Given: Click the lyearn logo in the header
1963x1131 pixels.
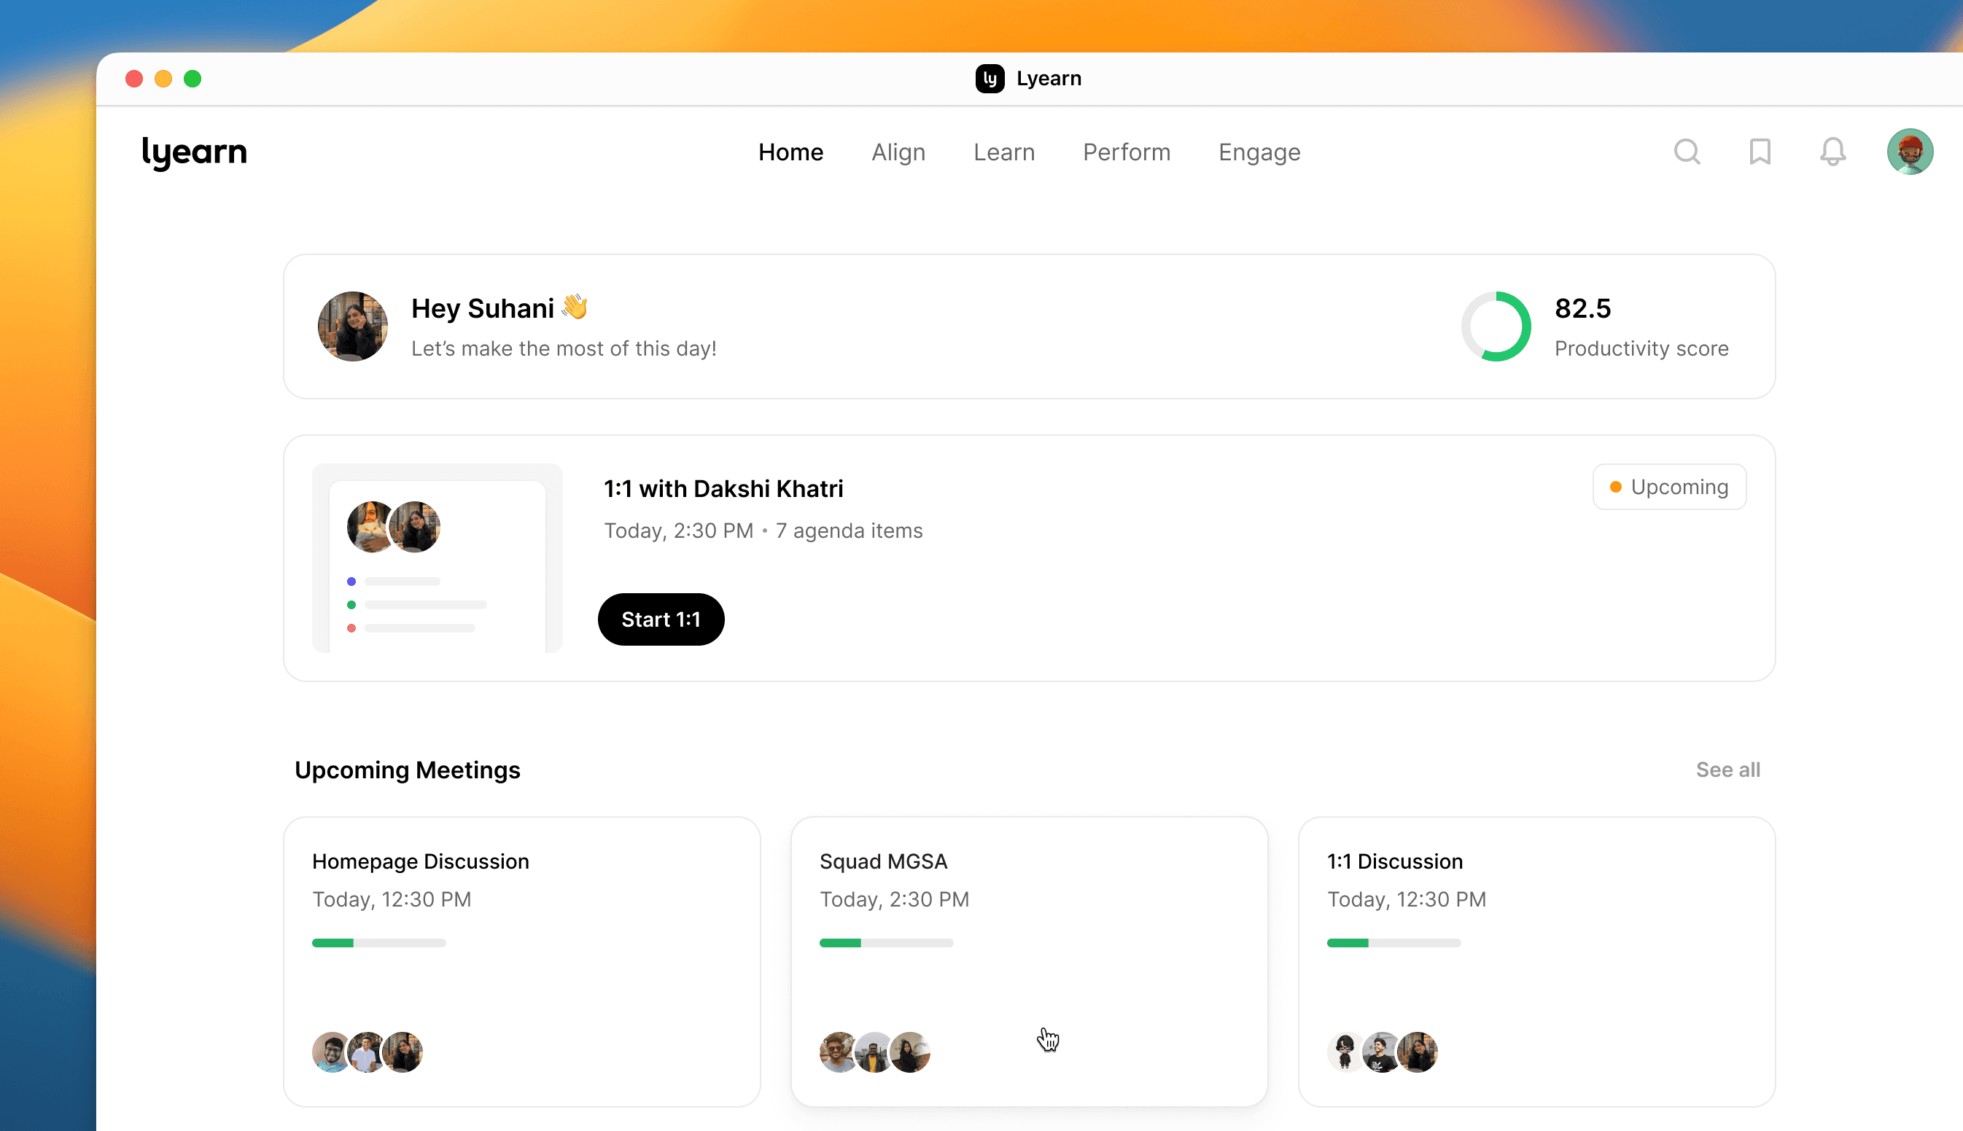Looking at the screenshot, I should 194,152.
